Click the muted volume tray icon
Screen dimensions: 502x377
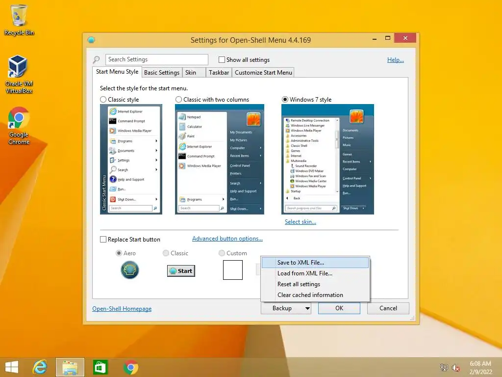pyautogui.click(x=455, y=367)
